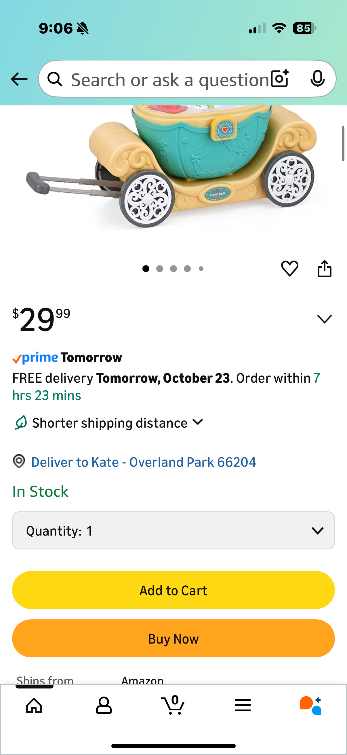
Task: Tap the search input field
Action: click(170, 79)
